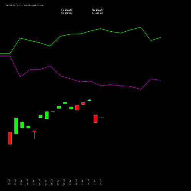Click the high price value H: 22.25

[x=97, y=10]
